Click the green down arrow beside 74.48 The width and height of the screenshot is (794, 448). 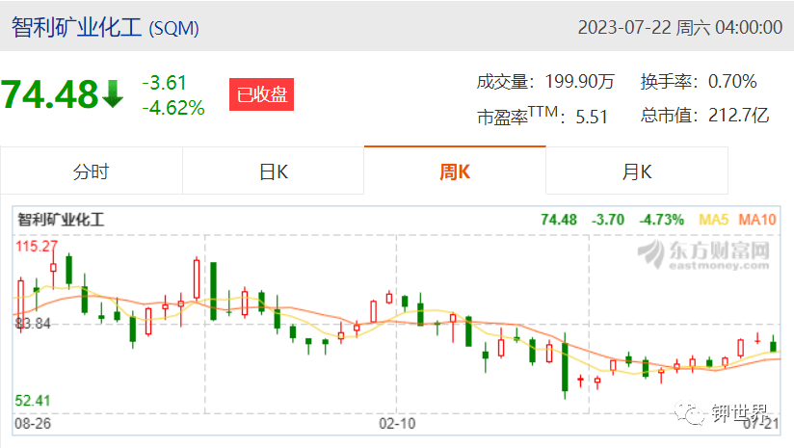click(113, 94)
